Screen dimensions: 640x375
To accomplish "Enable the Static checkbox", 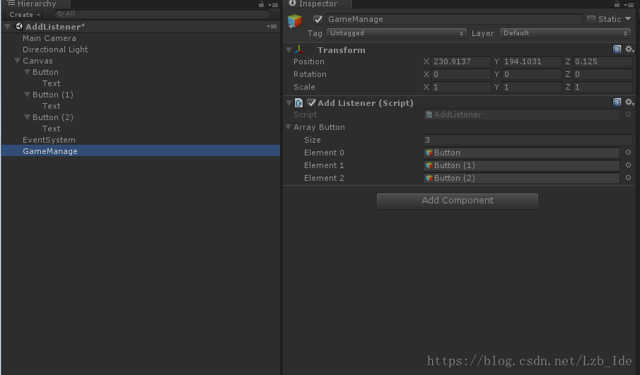I will click(x=590, y=19).
